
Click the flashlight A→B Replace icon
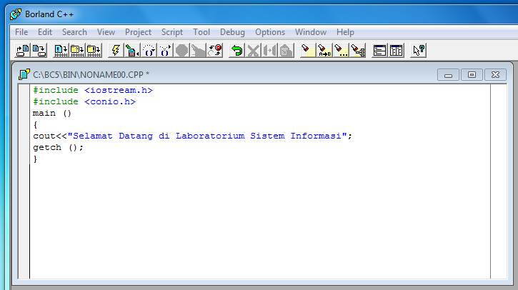click(x=324, y=51)
